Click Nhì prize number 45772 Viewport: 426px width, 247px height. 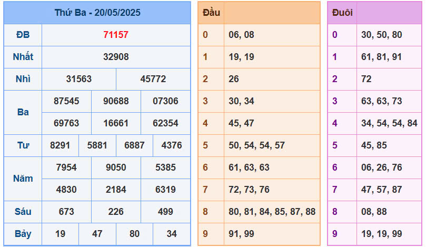pyautogui.click(x=153, y=79)
